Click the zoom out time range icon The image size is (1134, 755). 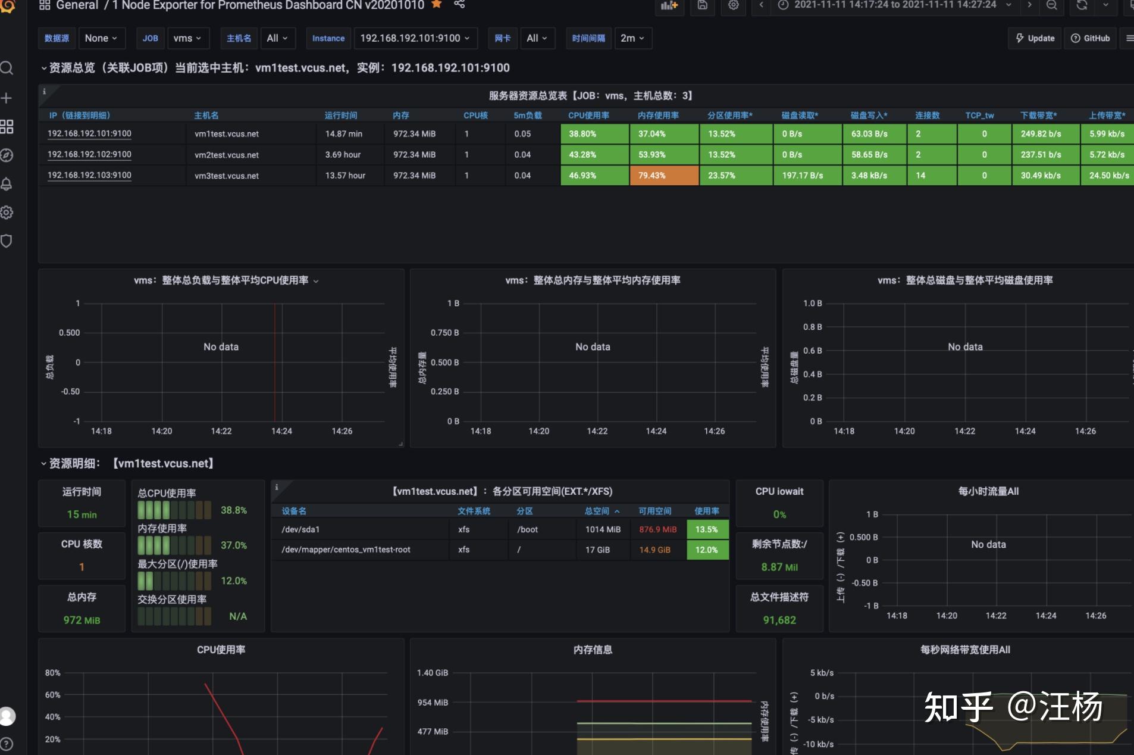(1052, 5)
